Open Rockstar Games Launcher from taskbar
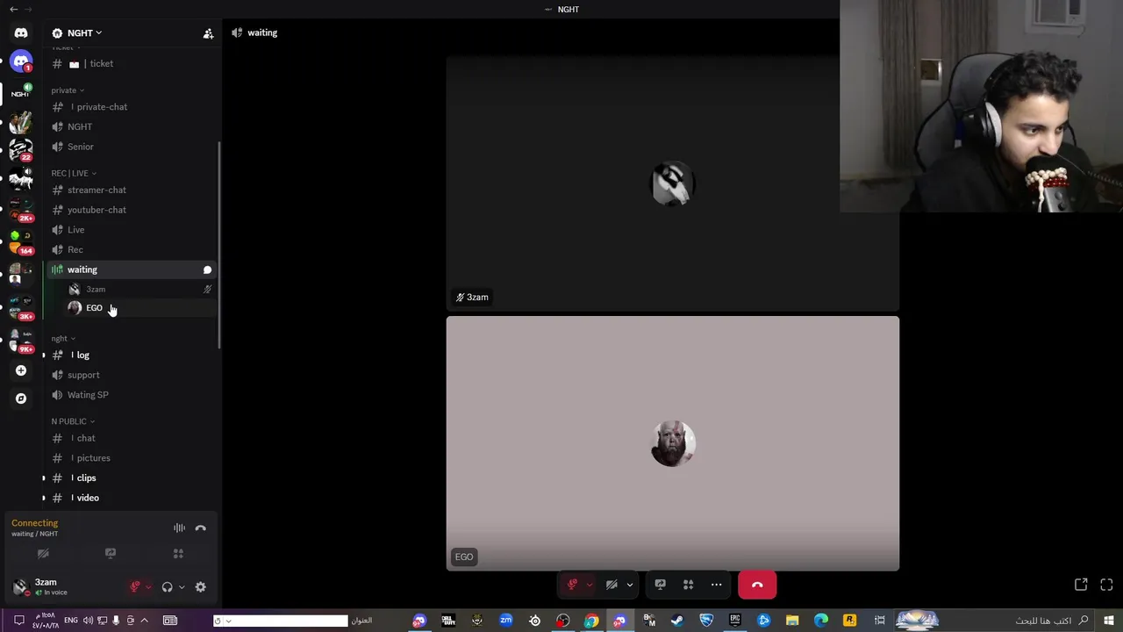The width and height of the screenshot is (1123, 632). pos(849,621)
